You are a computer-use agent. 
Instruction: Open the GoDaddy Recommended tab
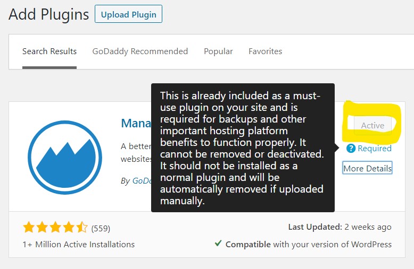(x=140, y=51)
